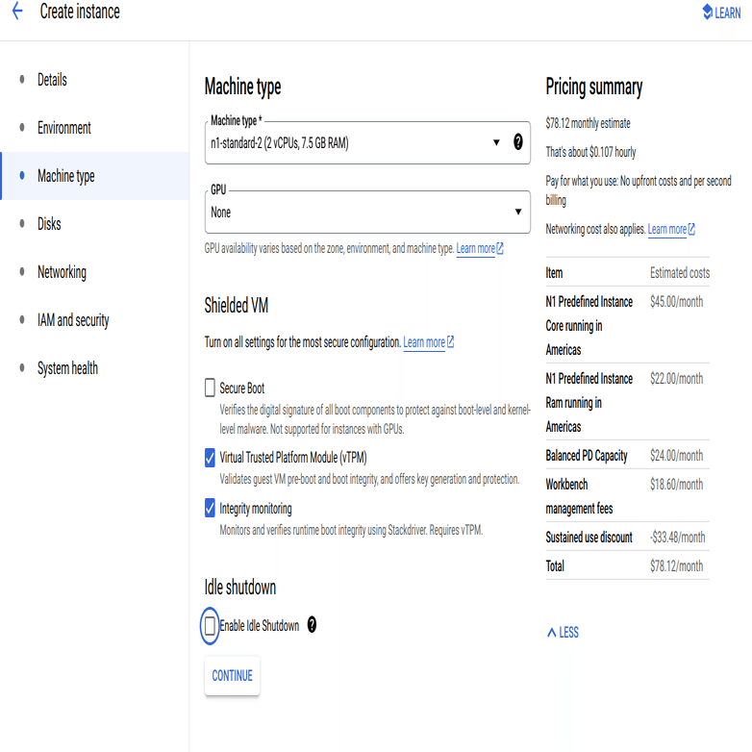The image size is (752, 752).
Task: Select IAM and security section
Action: pos(73,320)
